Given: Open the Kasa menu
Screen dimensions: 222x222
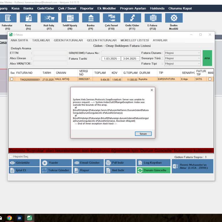Looking at the screenshot, I should [x=15, y=8].
